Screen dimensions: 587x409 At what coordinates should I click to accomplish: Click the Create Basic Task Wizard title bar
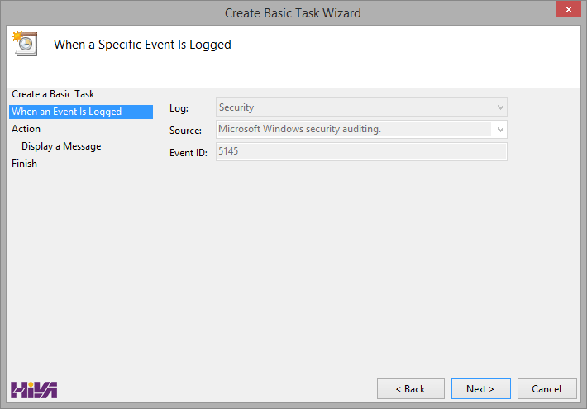293,12
